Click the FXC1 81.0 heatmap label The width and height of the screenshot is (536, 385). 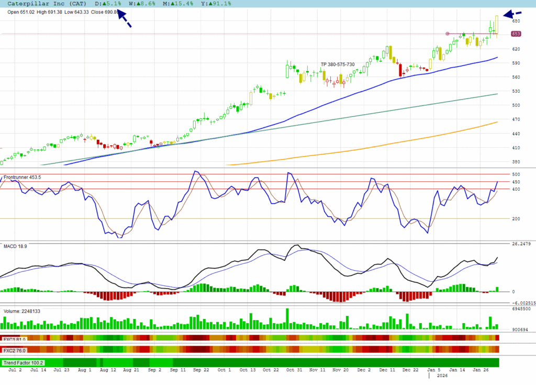coord(15,338)
